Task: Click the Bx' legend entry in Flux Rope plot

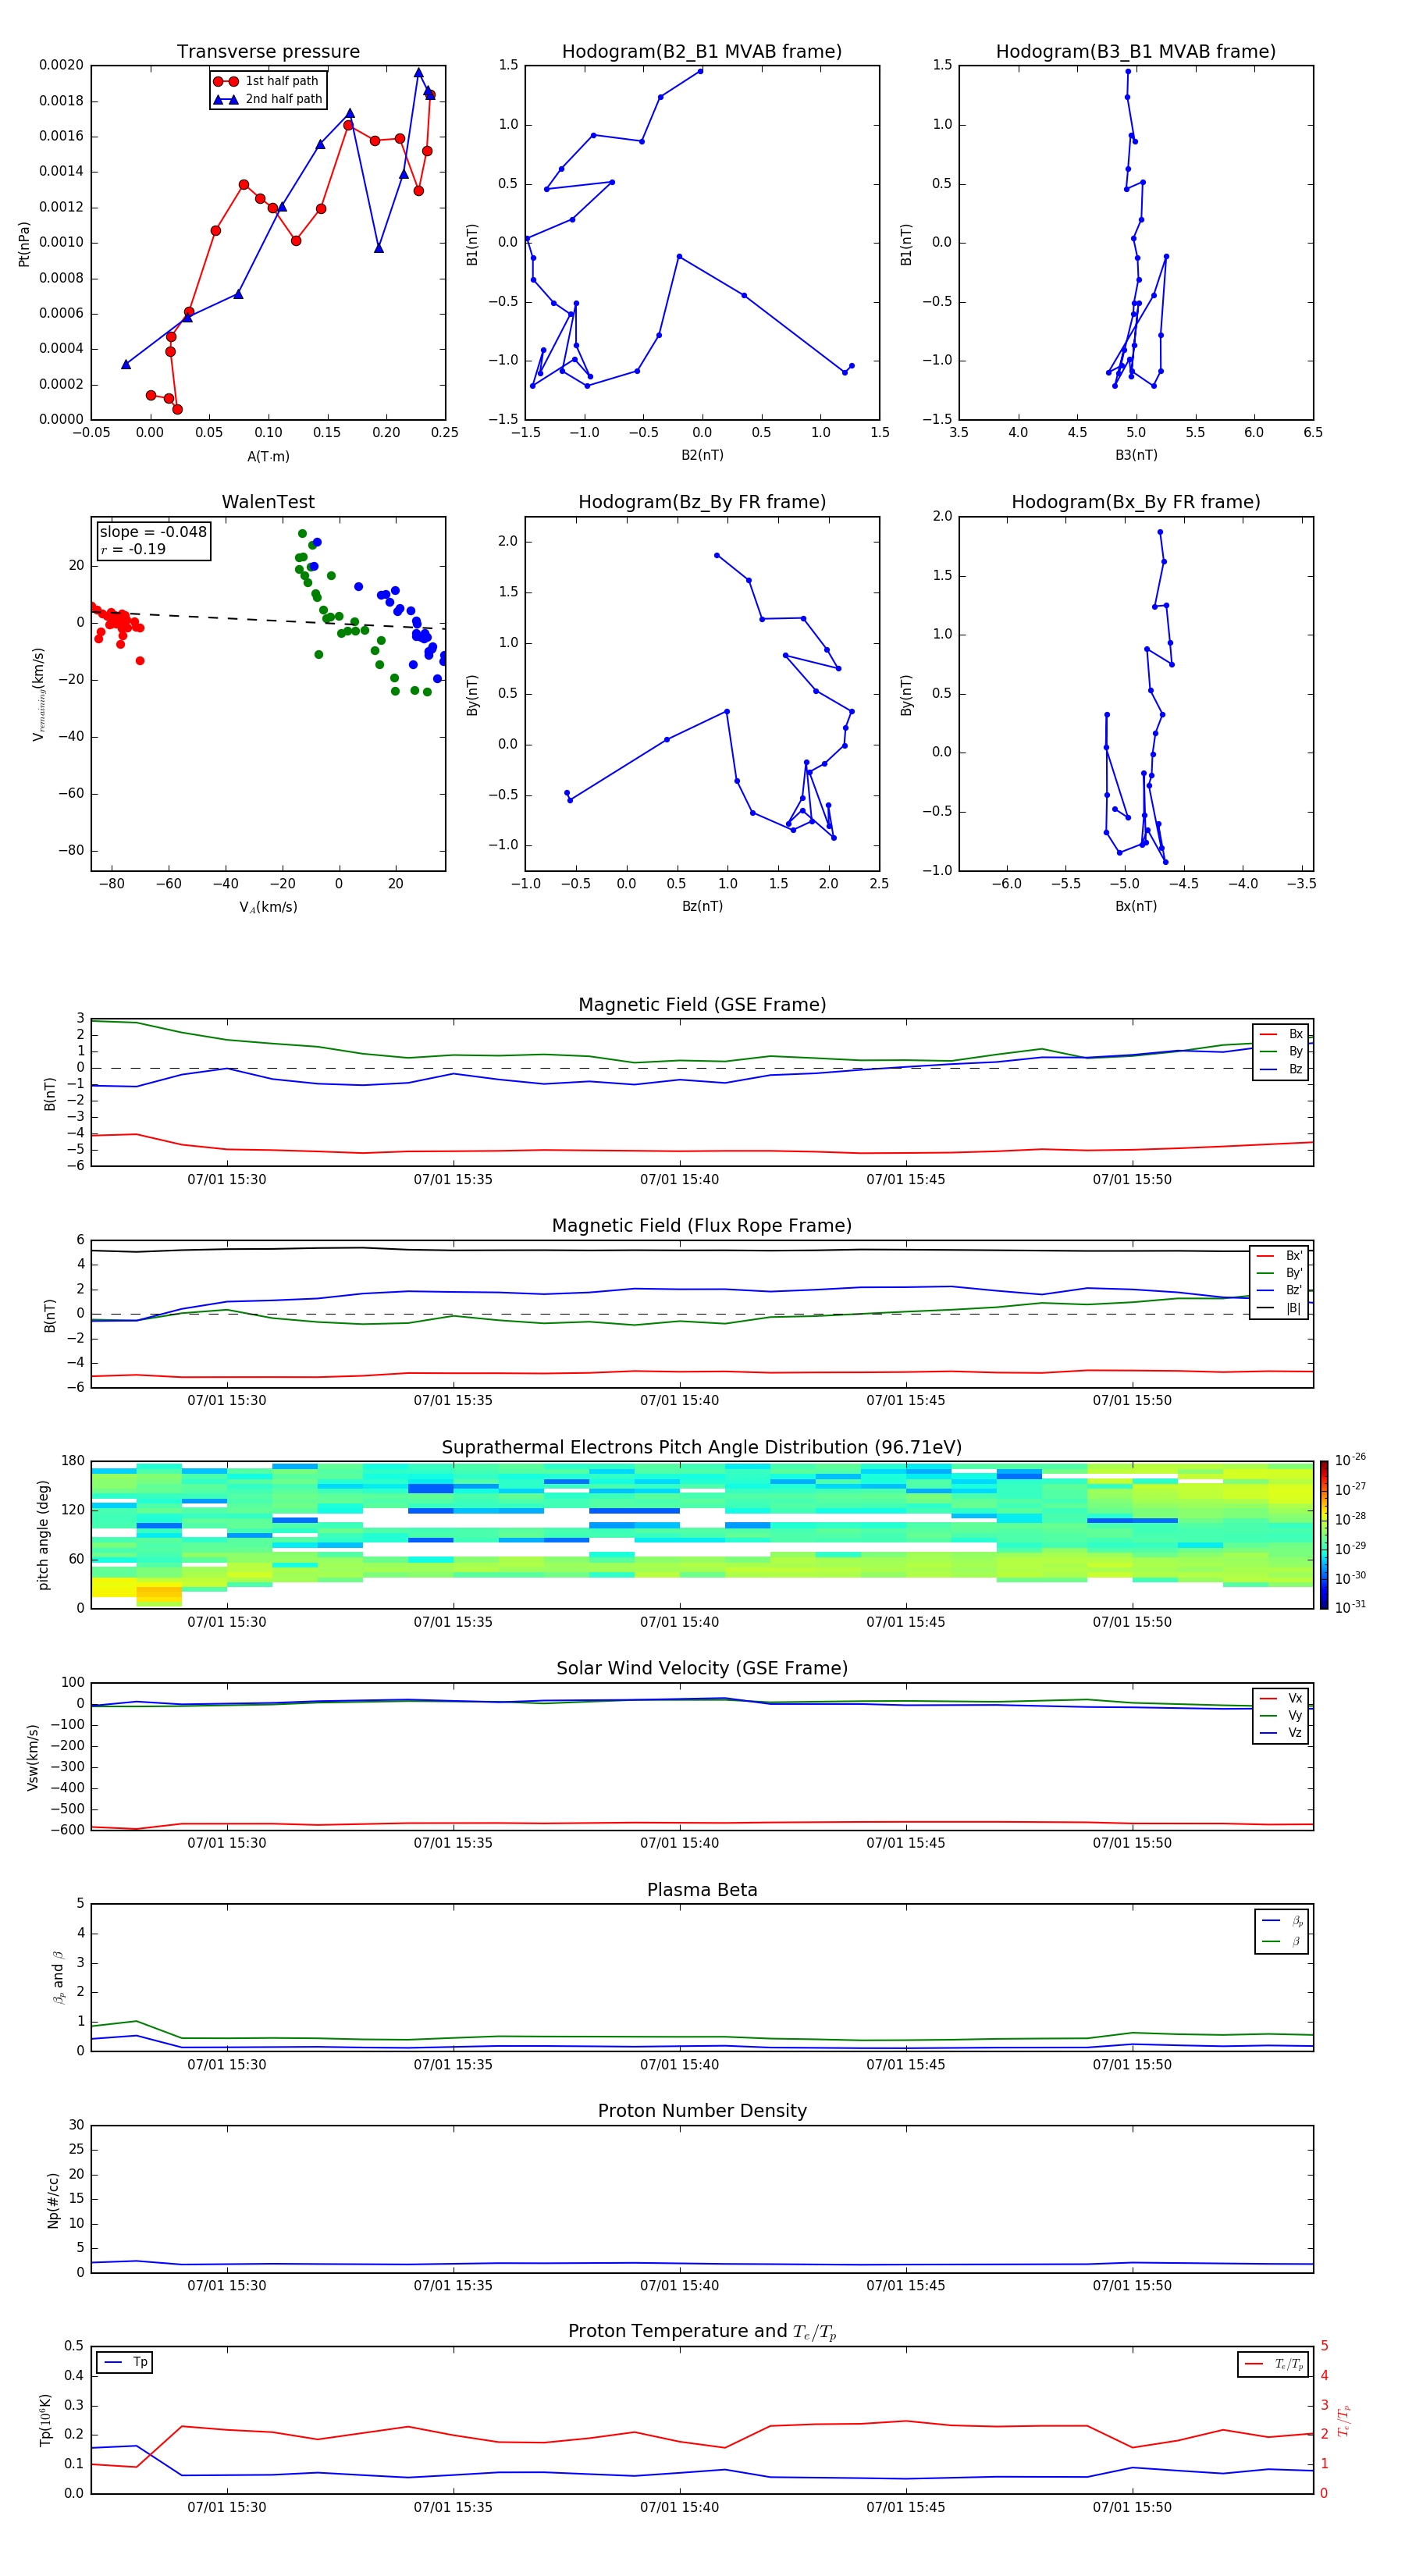Action: [x=1280, y=1256]
